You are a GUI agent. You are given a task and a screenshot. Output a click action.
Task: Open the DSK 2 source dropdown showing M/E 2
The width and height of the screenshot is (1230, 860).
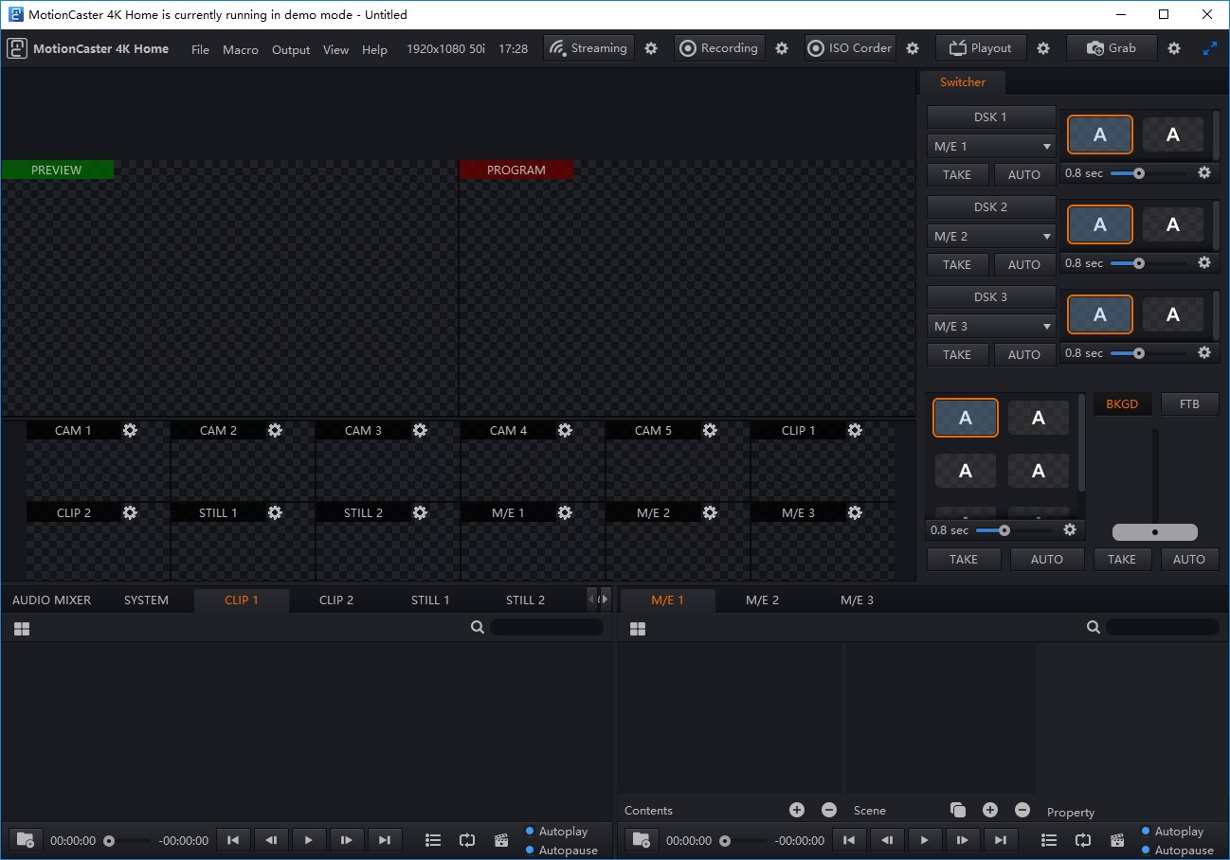(x=991, y=237)
